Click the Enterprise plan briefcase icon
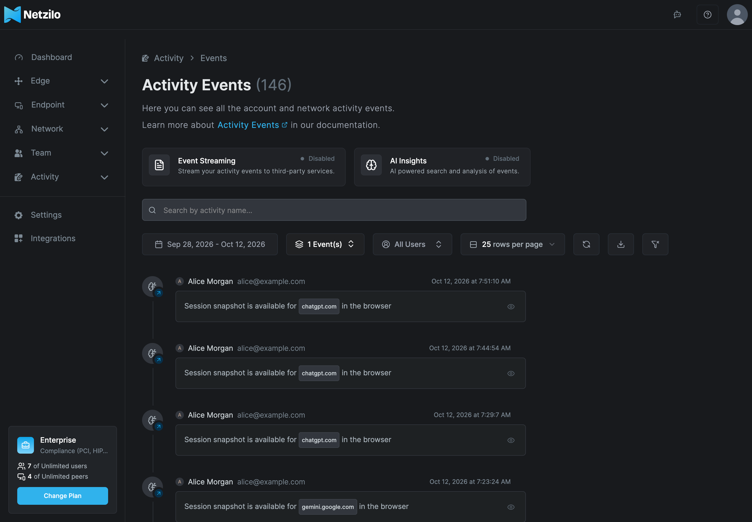The image size is (752, 522). tap(26, 445)
